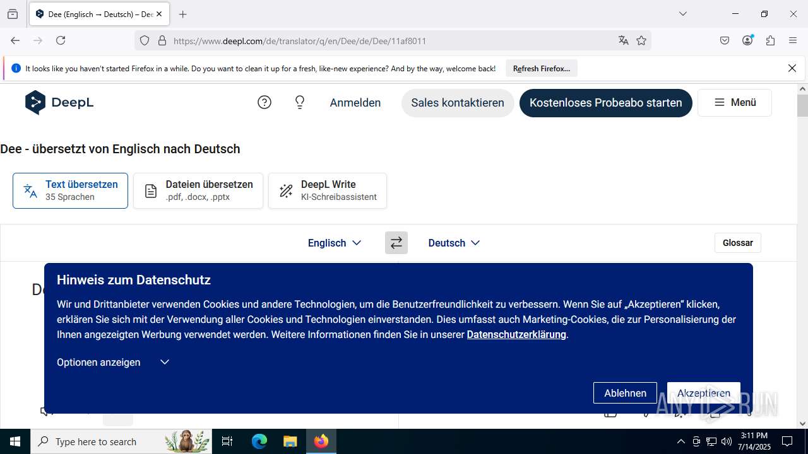The width and height of the screenshot is (808, 454).
Task: Open the Firefox application menu
Action: pyautogui.click(x=793, y=40)
